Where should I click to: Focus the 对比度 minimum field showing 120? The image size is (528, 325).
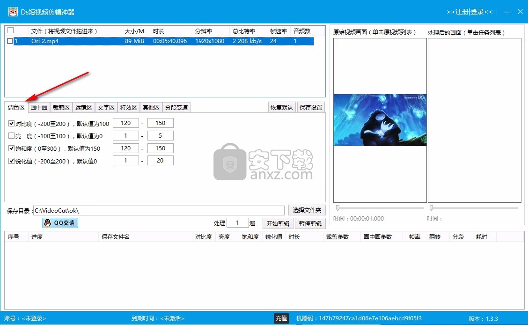pos(125,123)
